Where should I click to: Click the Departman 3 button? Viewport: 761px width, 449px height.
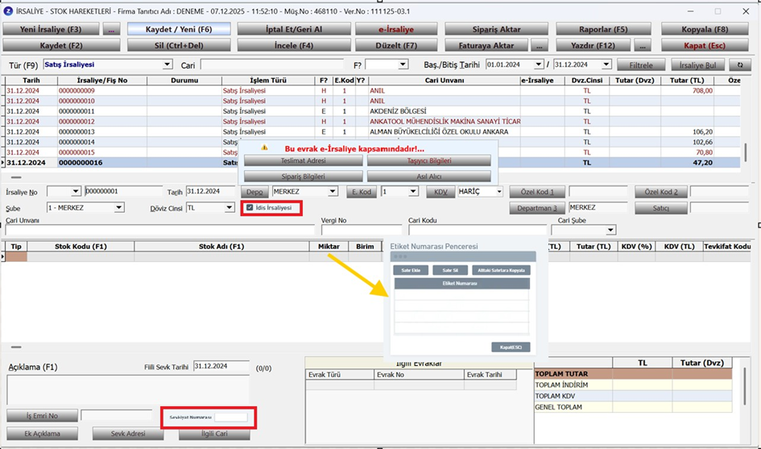tap(537, 208)
